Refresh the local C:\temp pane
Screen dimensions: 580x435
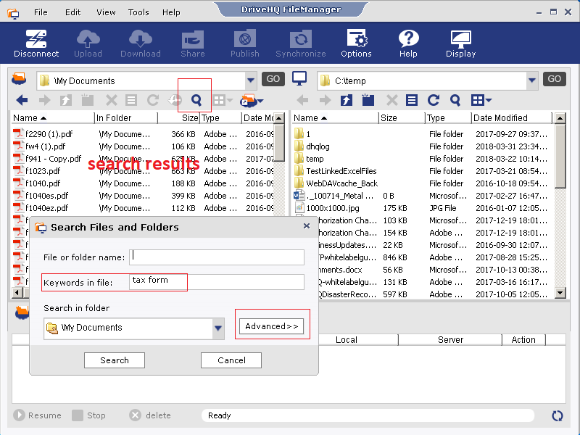coord(434,101)
